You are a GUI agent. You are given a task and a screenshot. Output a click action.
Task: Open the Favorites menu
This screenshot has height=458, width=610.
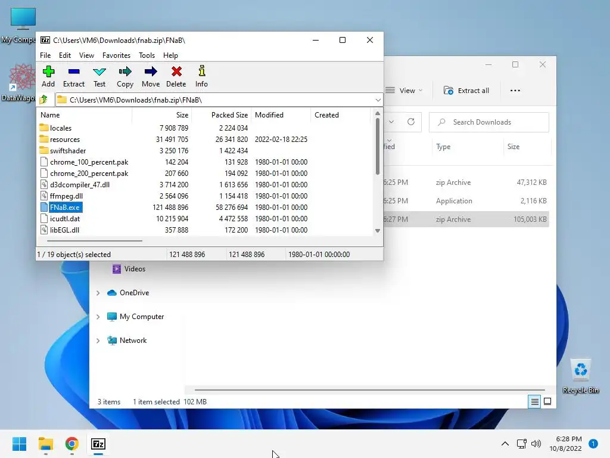pyautogui.click(x=116, y=55)
